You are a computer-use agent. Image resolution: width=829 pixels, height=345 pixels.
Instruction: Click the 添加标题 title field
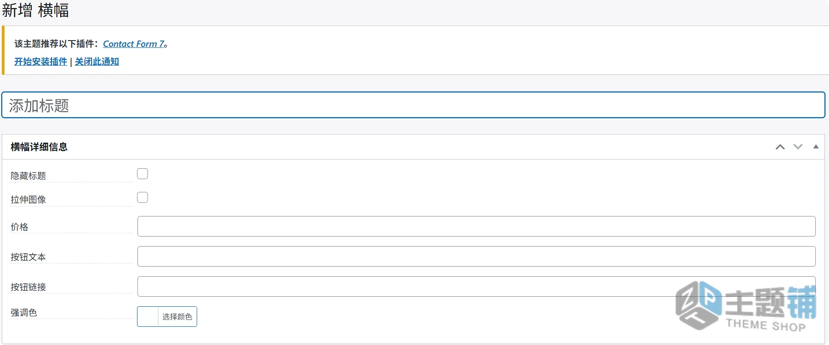[413, 105]
